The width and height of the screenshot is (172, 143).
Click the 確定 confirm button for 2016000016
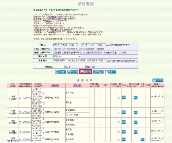[142, 140]
